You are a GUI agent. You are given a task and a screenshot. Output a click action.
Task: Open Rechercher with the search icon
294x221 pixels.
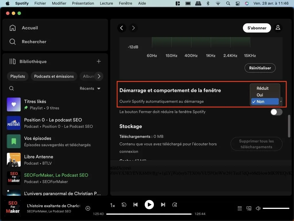pyautogui.click(x=13, y=41)
